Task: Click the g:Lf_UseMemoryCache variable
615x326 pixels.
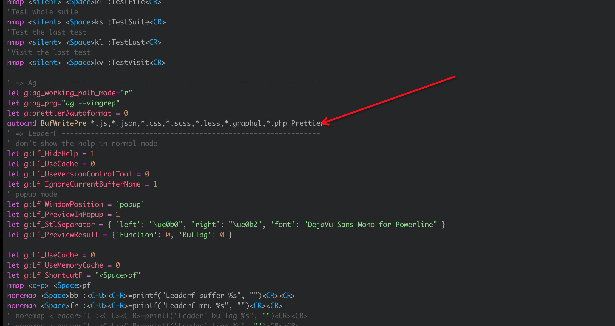Action: click(63, 265)
